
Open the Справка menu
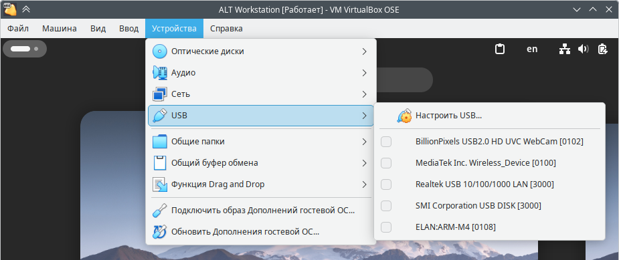click(x=226, y=29)
